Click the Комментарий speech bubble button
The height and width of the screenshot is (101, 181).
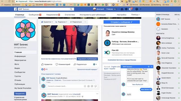click(x=63, y=64)
